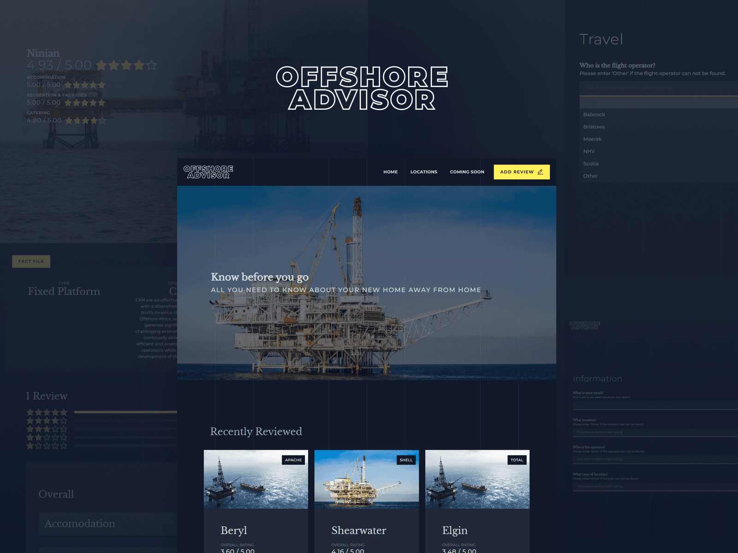Image resolution: width=738 pixels, height=553 pixels.
Task: Click the 'Know before you go' headline
Action: (260, 277)
